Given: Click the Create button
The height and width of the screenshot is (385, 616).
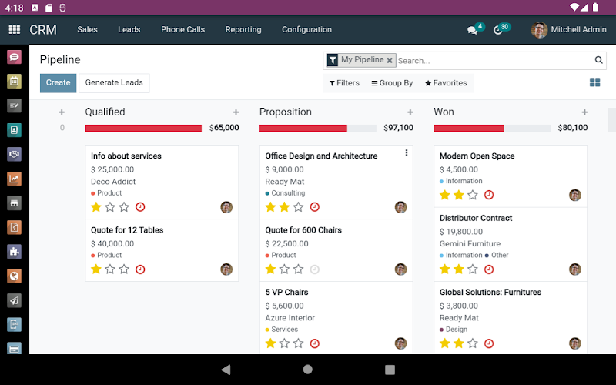Looking at the screenshot, I should point(59,83).
